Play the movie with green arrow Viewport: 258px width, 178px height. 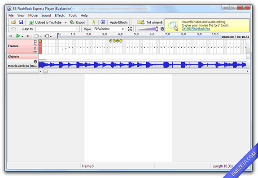tap(18, 36)
